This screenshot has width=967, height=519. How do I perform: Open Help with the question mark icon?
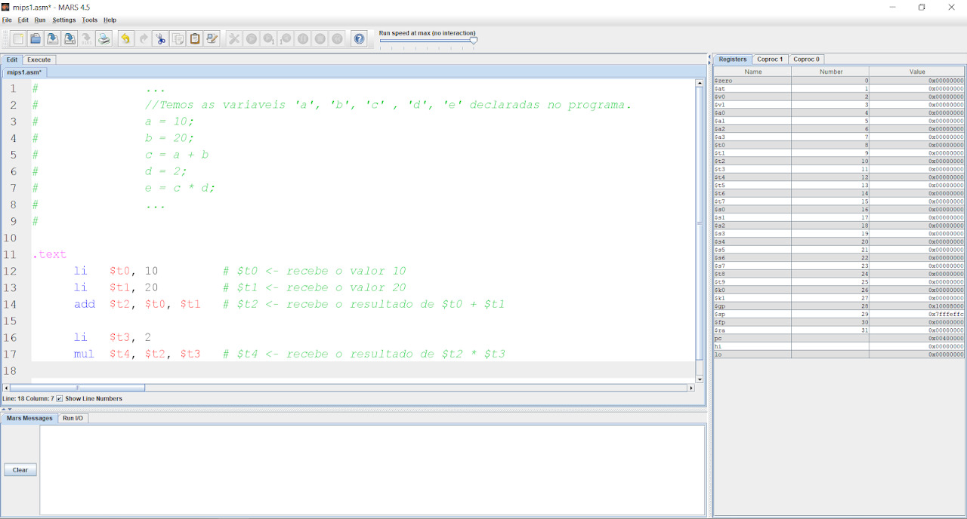(359, 38)
